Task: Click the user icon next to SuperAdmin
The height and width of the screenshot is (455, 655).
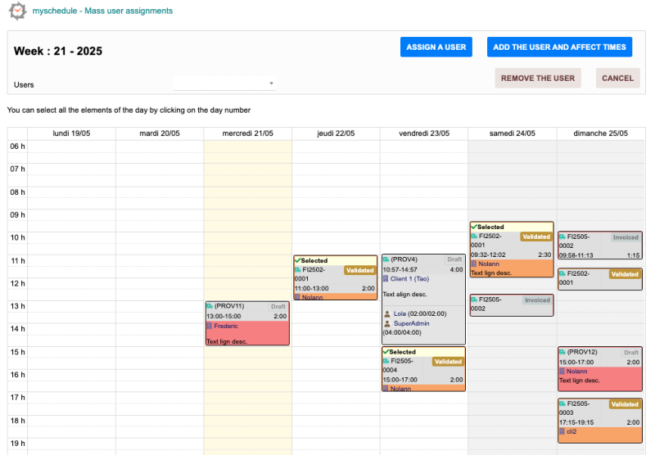Action: coord(387,323)
